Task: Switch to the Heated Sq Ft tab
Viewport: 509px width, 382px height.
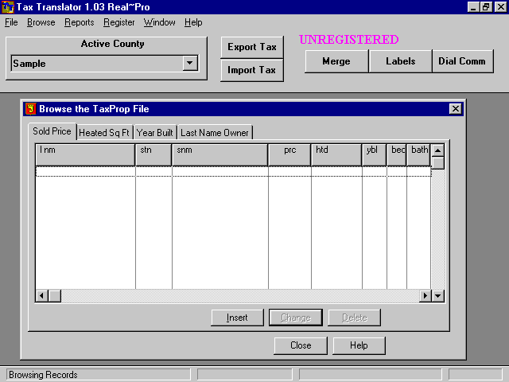Action: tap(103, 133)
